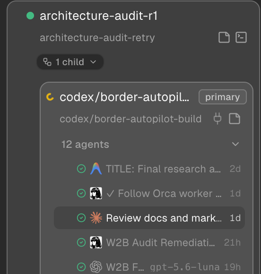Viewport: 261px width, 274px height.
Task: Click the hierarchy icon in 1 child pill
Action: tap(47, 62)
